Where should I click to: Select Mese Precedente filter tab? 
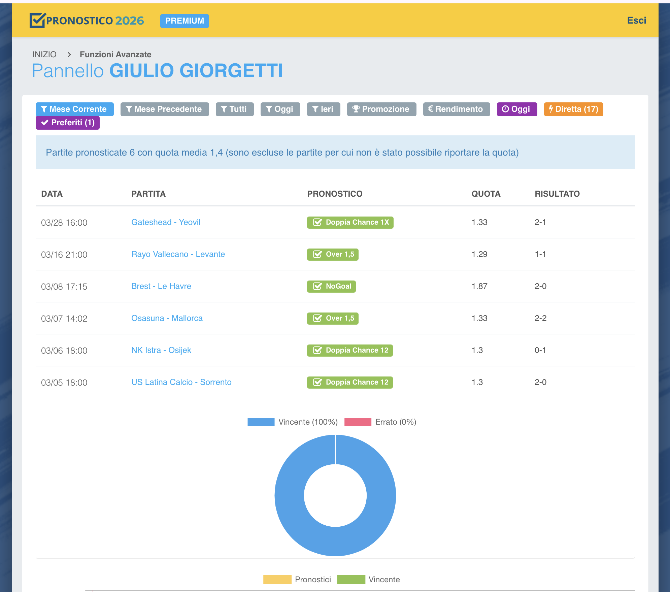164,109
